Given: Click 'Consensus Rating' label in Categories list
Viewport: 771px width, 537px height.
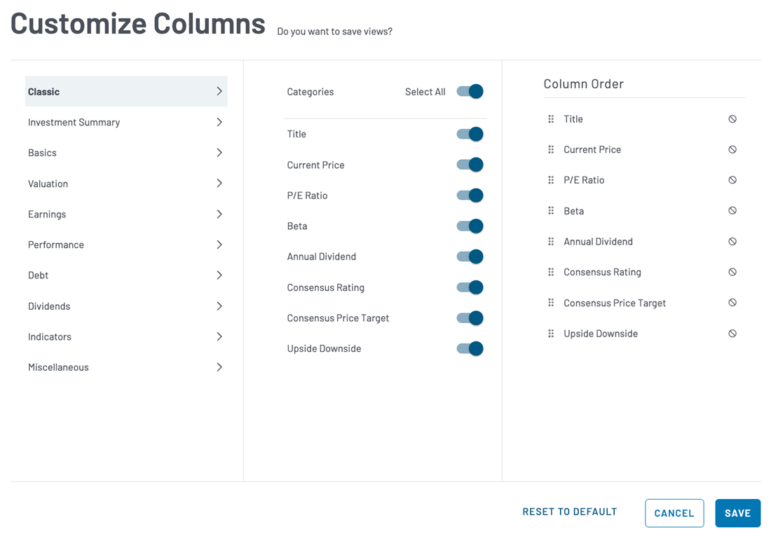Looking at the screenshot, I should [325, 287].
